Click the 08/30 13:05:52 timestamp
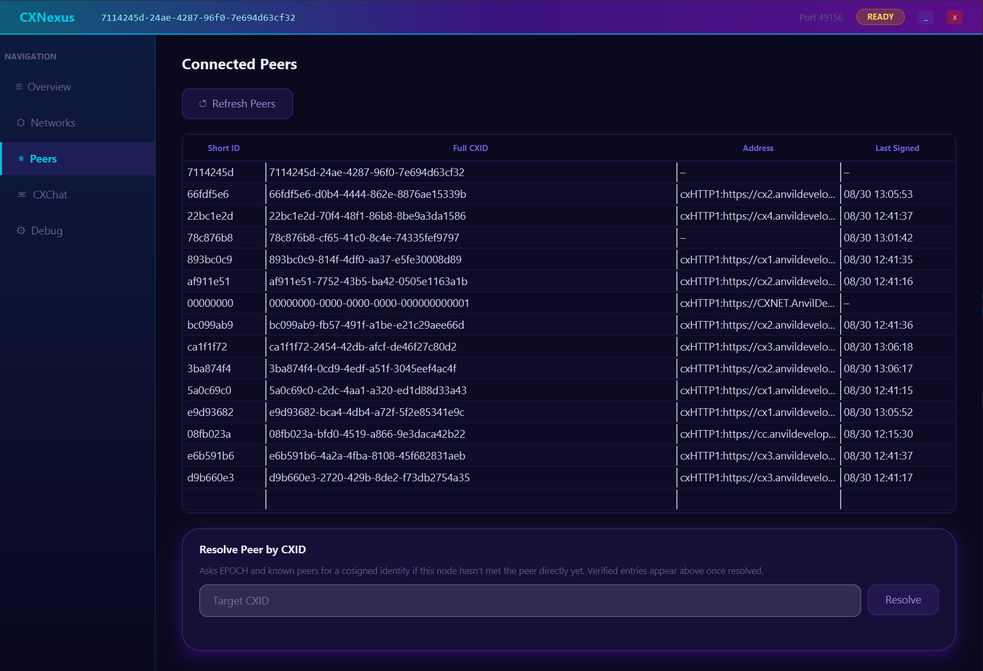983x671 pixels. point(878,412)
